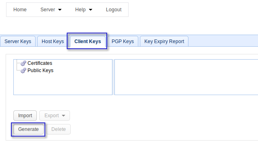The image size is (258, 145).
Task: Open the Server dropdown menu
Action: [x=51, y=10]
